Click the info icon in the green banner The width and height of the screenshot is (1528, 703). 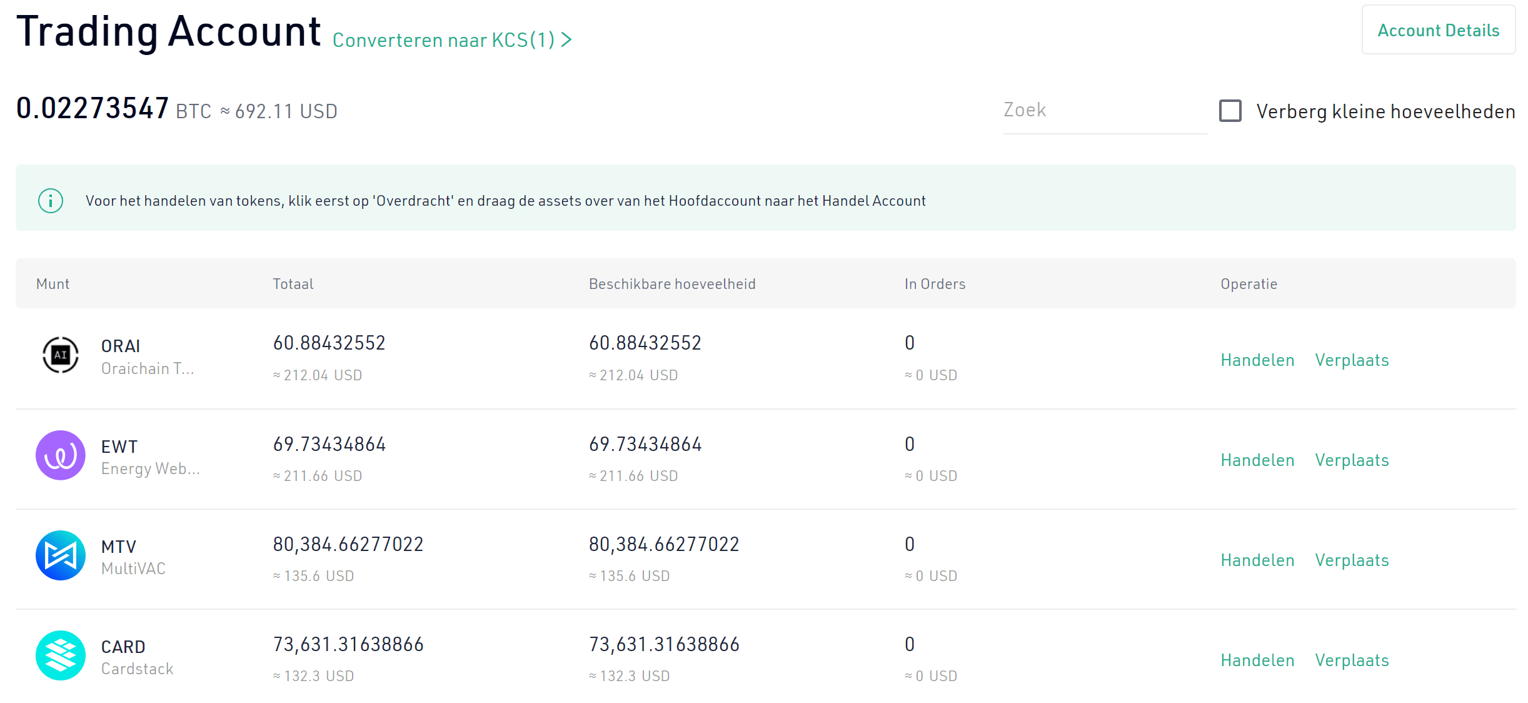(x=50, y=201)
